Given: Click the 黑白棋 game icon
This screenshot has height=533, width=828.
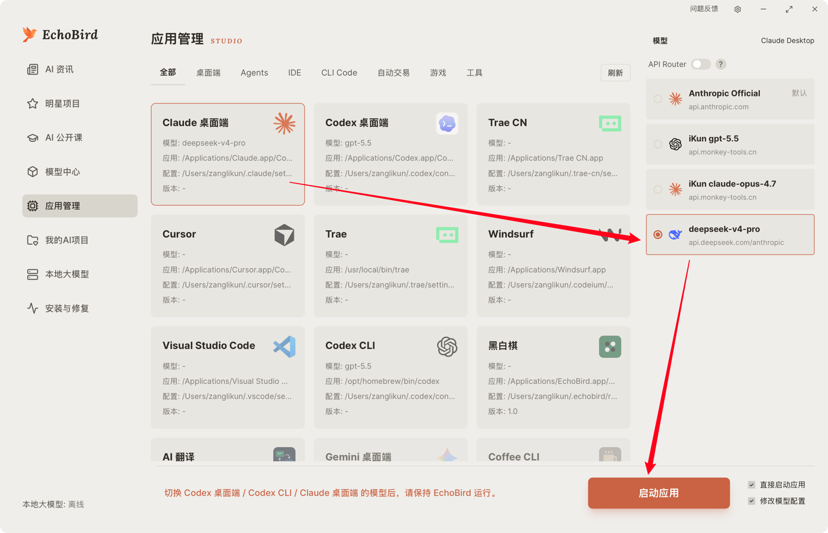Looking at the screenshot, I should point(610,347).
